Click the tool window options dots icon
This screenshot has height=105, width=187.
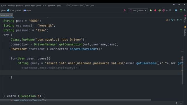pos(176,103)
